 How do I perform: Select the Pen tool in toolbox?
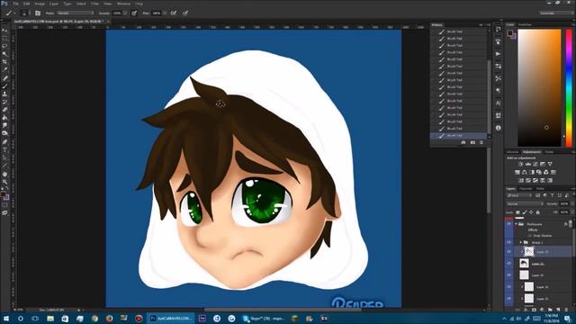click(x=4, y=142)
